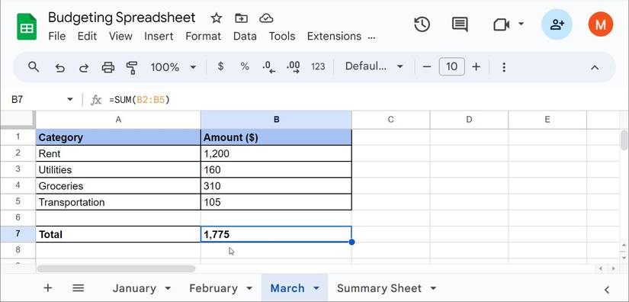This screenshot has height=302, width=629.
Task: Redo the last action
Action: tap(83, 67)
